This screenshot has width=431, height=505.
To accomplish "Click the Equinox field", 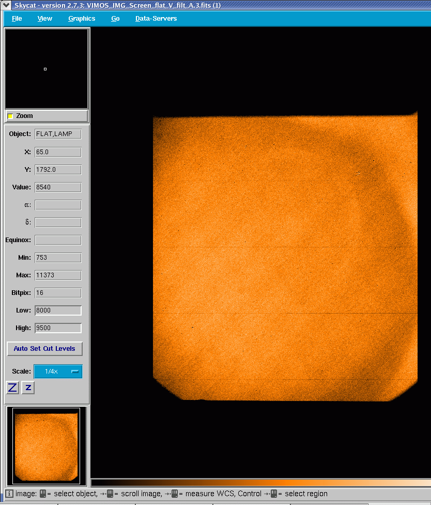I will tap(58, 240).
